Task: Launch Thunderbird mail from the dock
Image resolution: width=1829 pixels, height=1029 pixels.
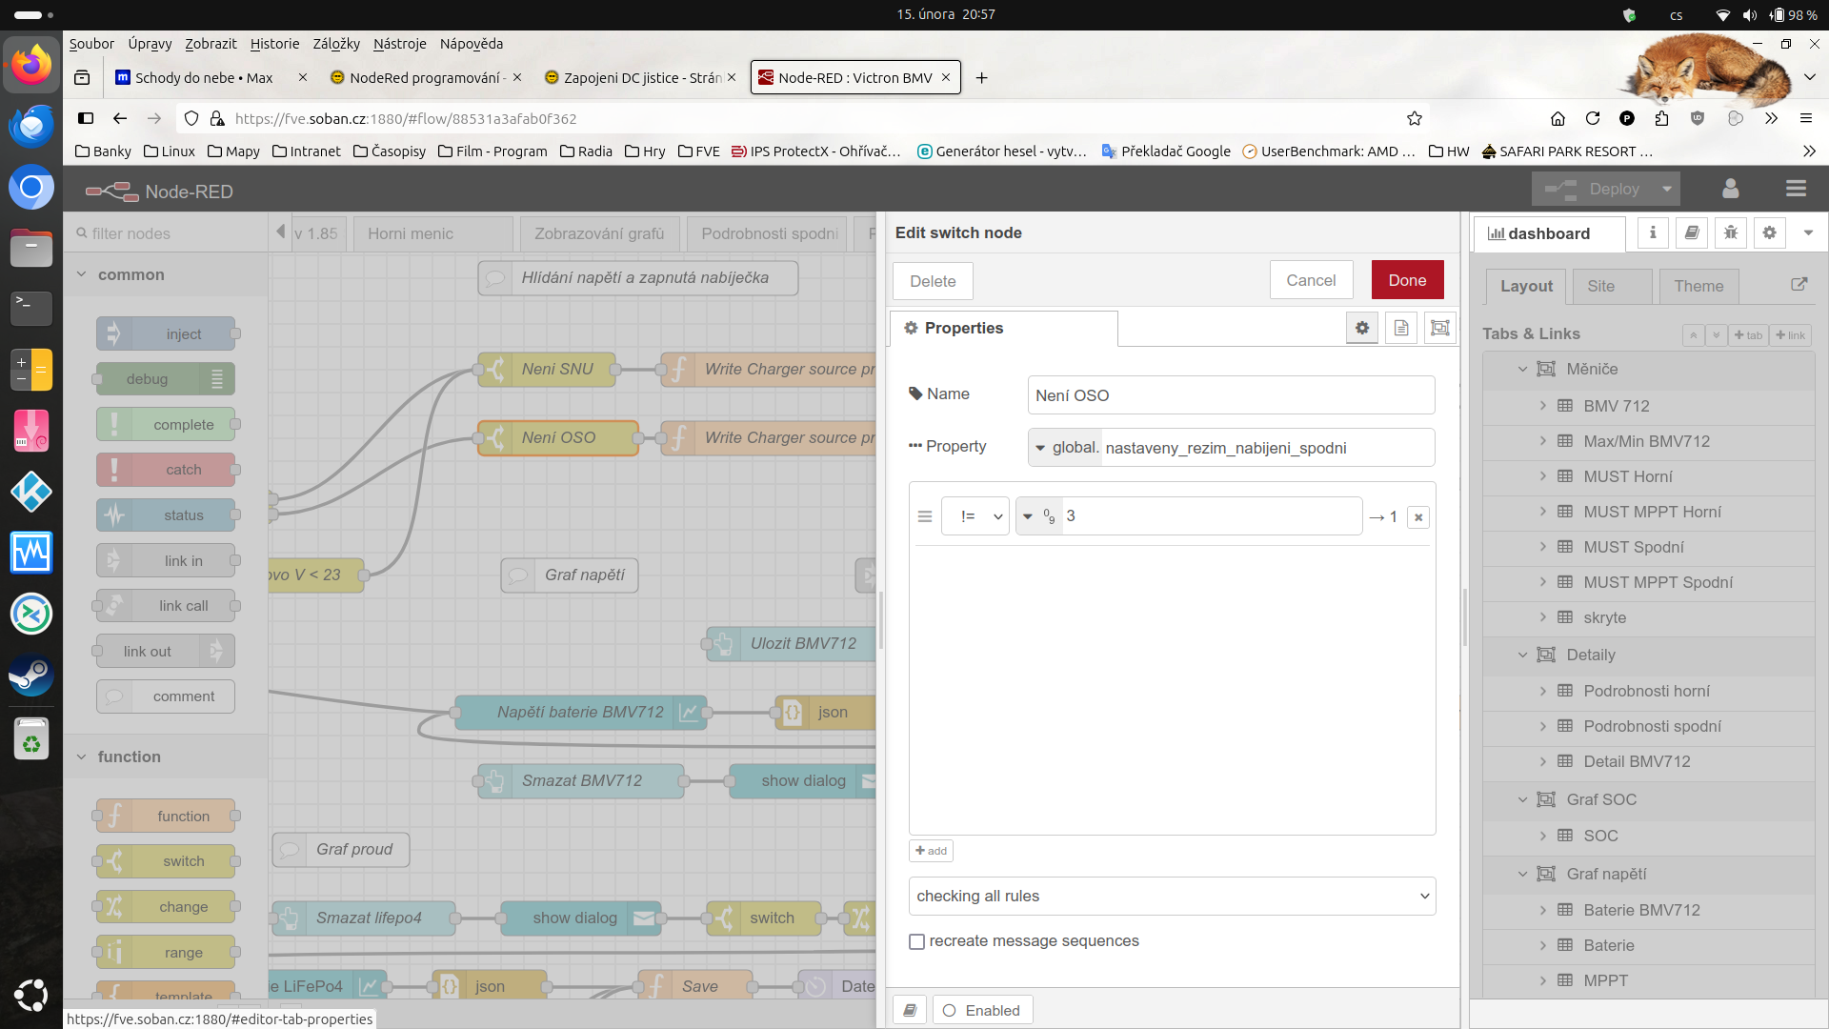Action: 31,126
